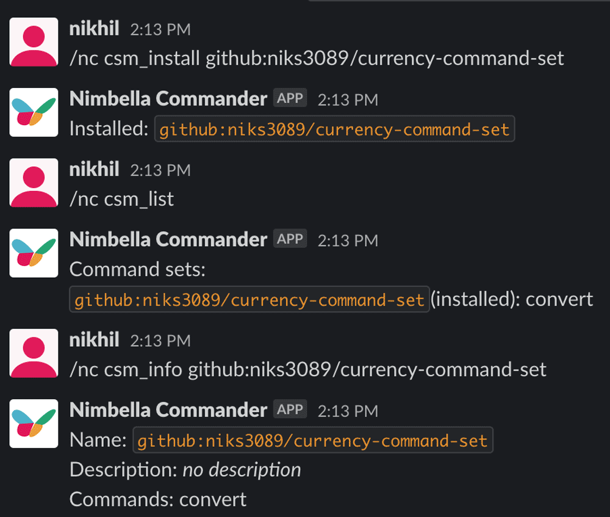The height and width of the screenshot is (517, 610).
Task: Click the 2:13 PM timestamp on the csm_install message
Action: (x=160, y=29)
